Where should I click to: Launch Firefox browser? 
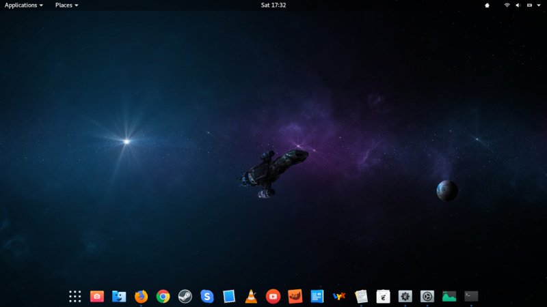pyautogui.click(x=141, y=296)
